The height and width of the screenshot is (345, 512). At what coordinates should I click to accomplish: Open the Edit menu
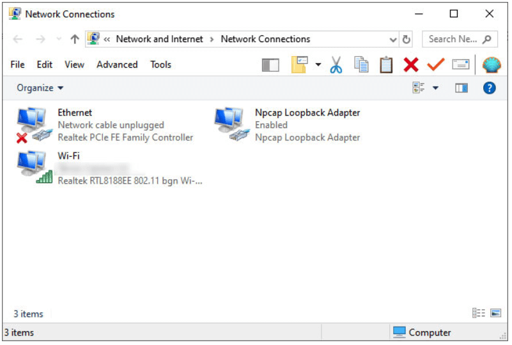[45, 65]
